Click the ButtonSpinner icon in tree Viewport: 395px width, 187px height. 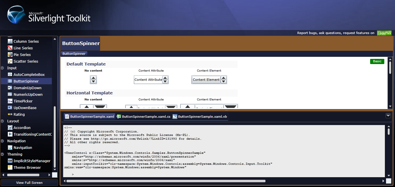coord(10,81)
